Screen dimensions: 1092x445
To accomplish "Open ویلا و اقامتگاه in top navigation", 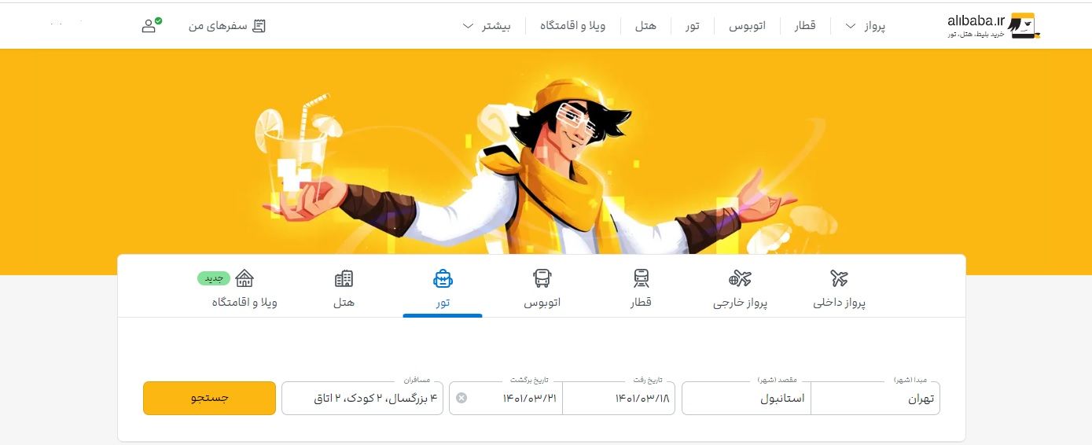I will click(572, 26).
